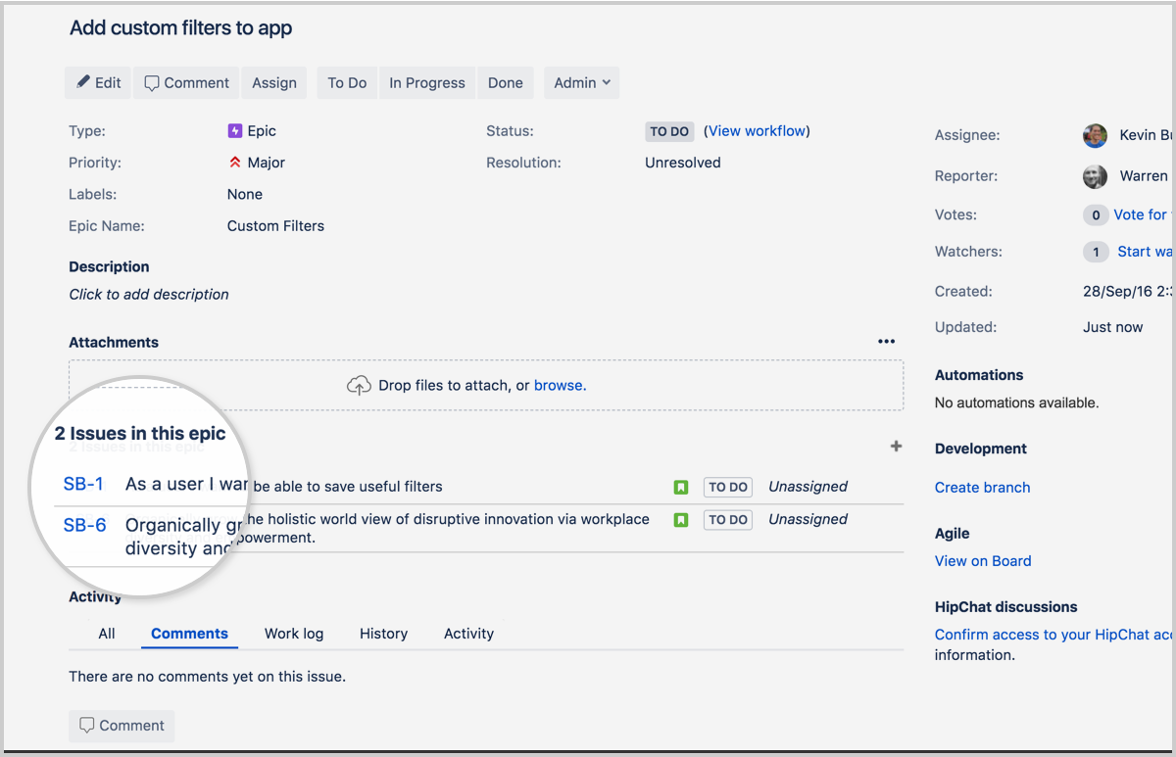Viewport: 1176px width, 757px height.
Task: Vote for this issue
Action: click(x=1140, y=214)
